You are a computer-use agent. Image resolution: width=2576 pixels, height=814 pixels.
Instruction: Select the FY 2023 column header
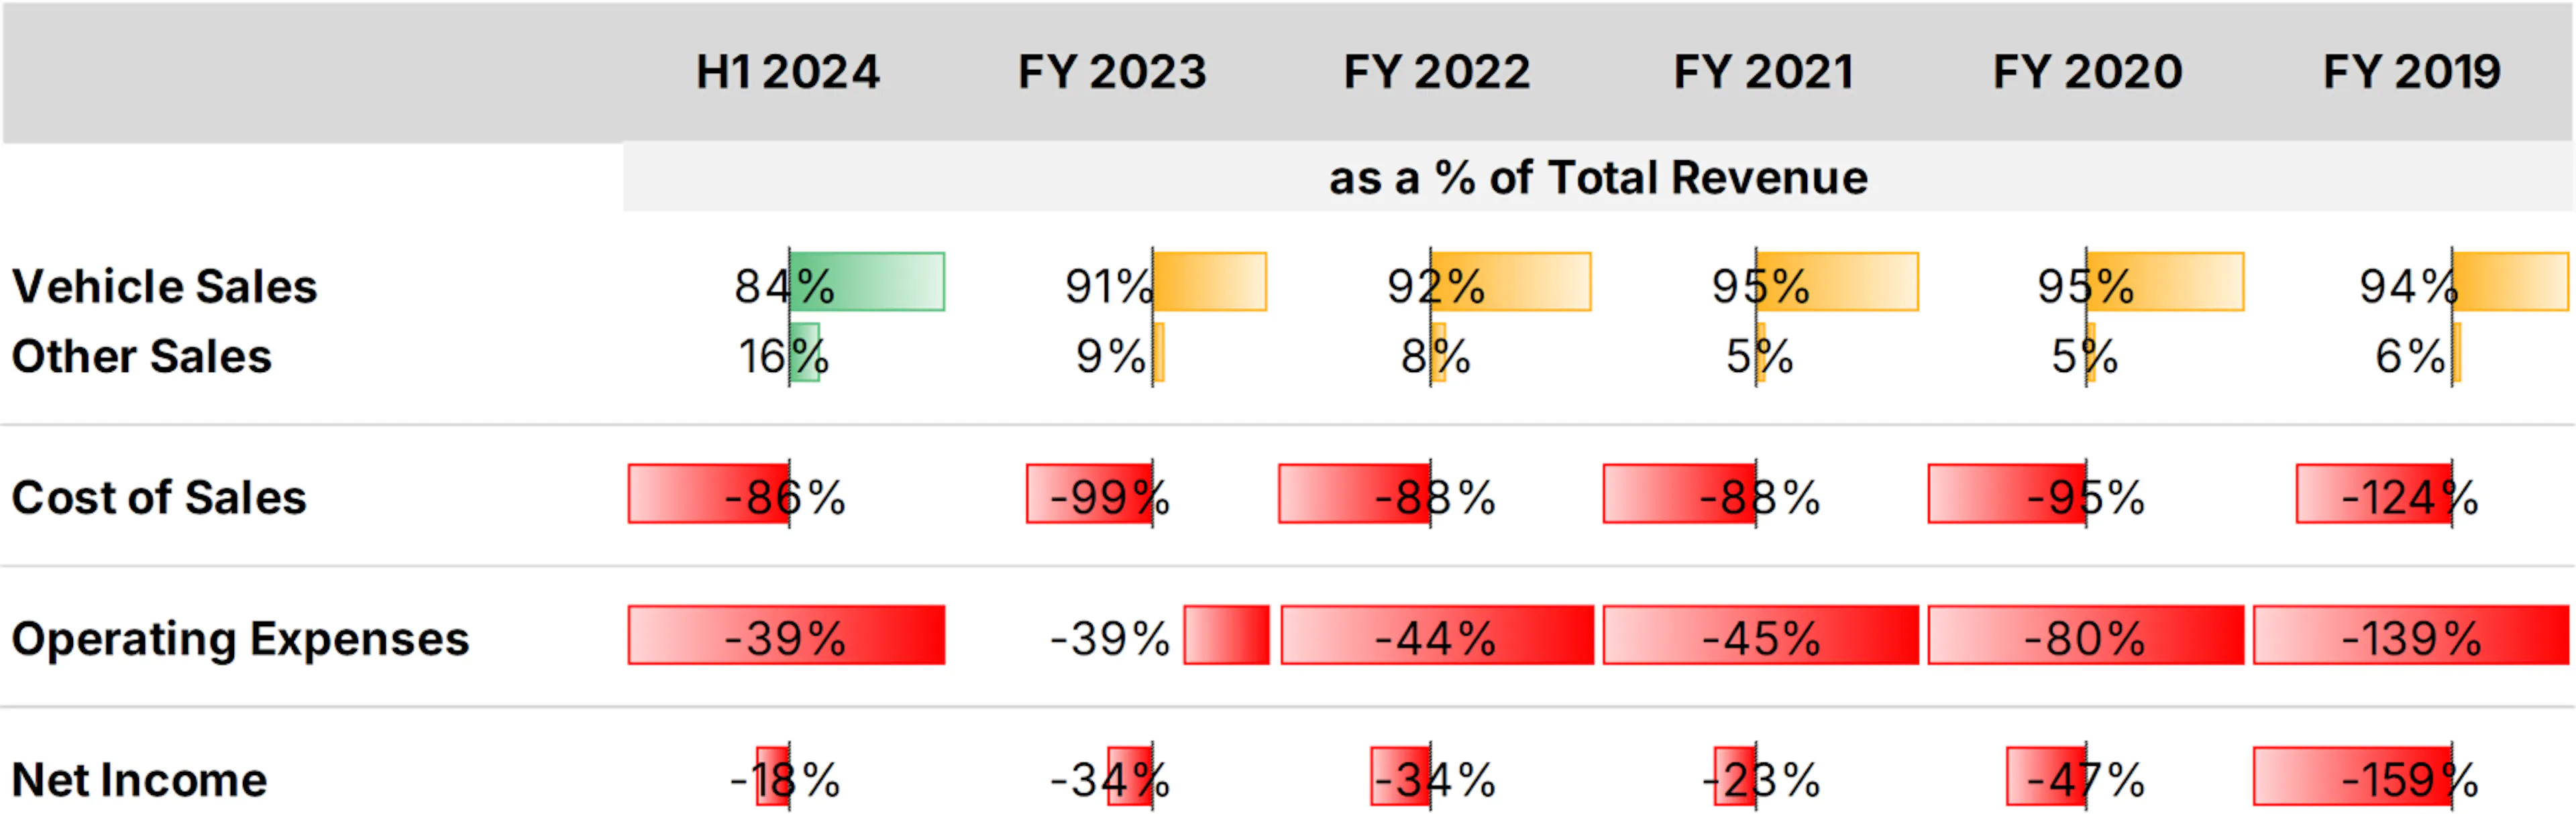tap(1112, 72)
